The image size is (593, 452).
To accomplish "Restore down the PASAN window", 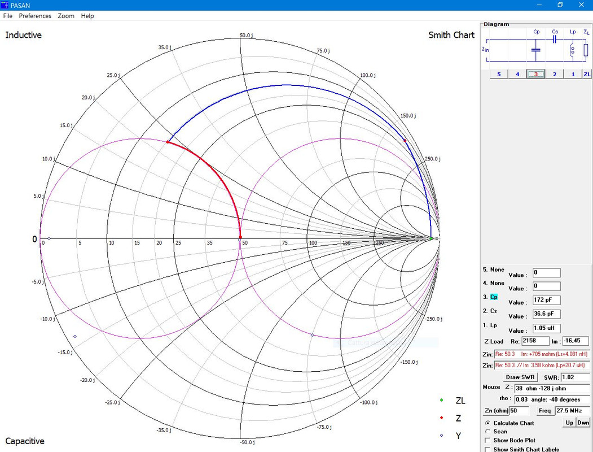I will pos(560,5).
